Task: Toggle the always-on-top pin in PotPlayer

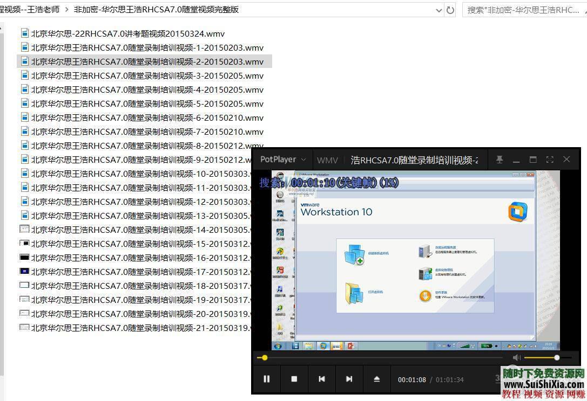Action: coord(500,160)
